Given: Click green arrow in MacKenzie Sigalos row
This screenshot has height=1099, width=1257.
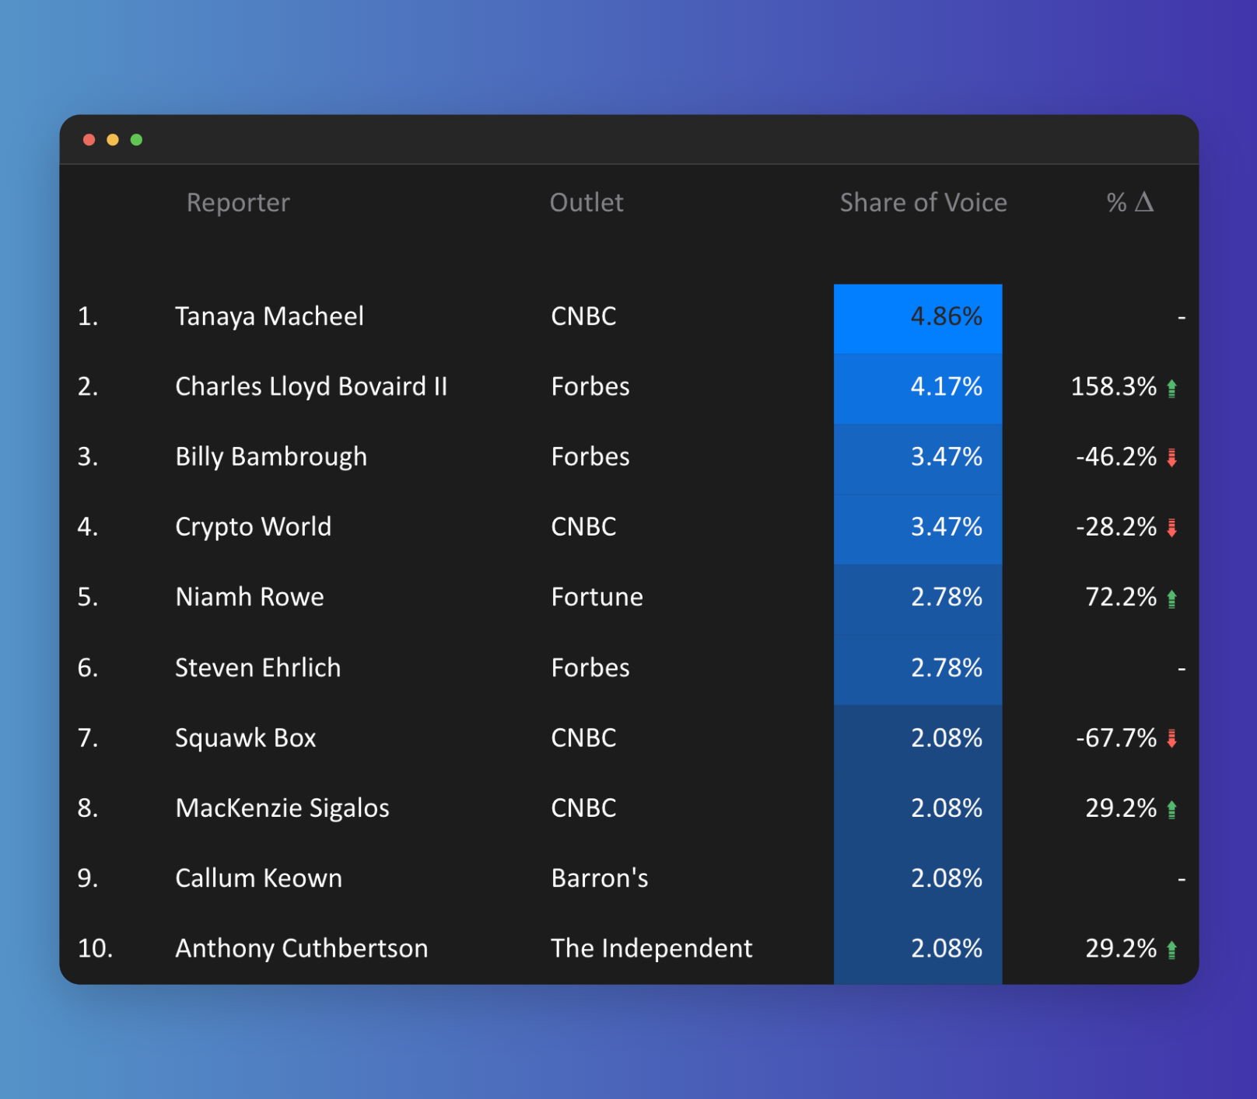Looking at the screenshot, I should [1171, 809].
